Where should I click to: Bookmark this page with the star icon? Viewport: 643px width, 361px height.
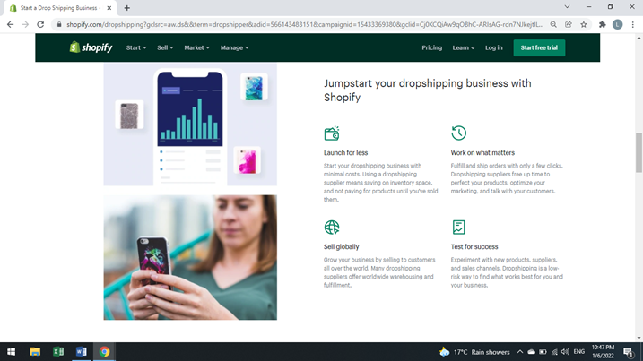click(x=584, y=24)
